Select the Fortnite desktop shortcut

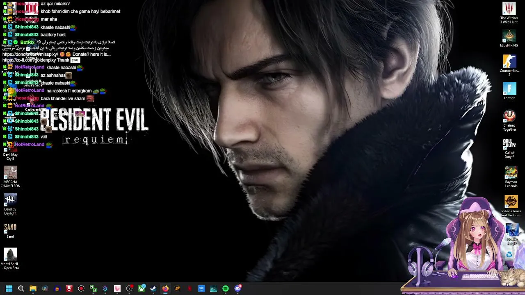coord(509,91)
